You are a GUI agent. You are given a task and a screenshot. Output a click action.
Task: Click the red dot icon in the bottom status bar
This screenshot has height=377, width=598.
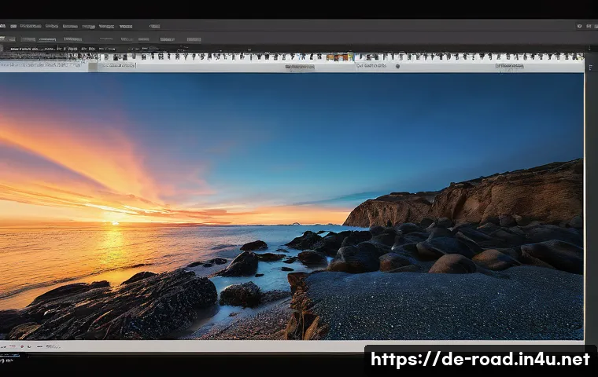[22, 346]
